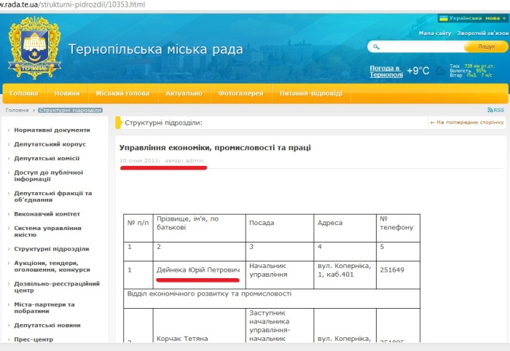Click the magnifier icon in search box
510x351 pixels.
pos(376,47)
